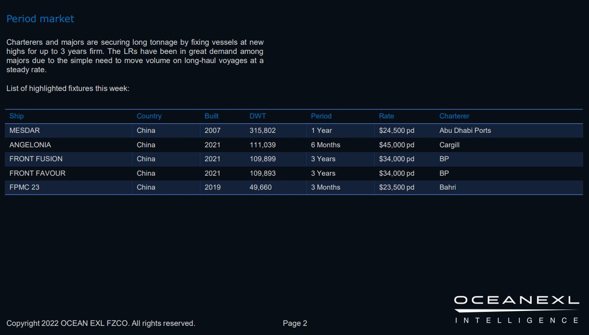This screenshot has width=589, height=335.
Task: Click the INTELLIGENCE tagline under the logo
Action: [517, 320]
